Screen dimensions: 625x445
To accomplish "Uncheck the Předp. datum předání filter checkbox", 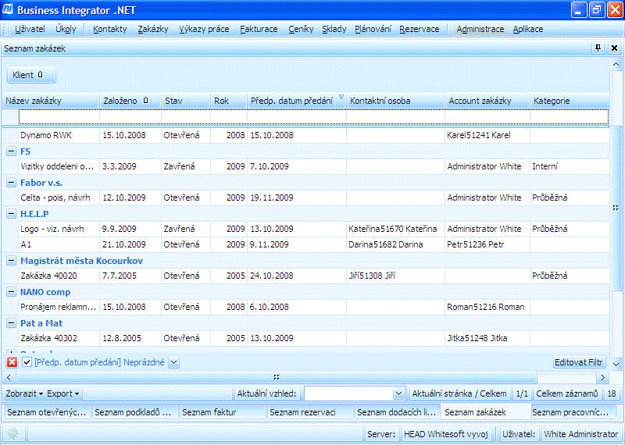I will click(27, 362).
